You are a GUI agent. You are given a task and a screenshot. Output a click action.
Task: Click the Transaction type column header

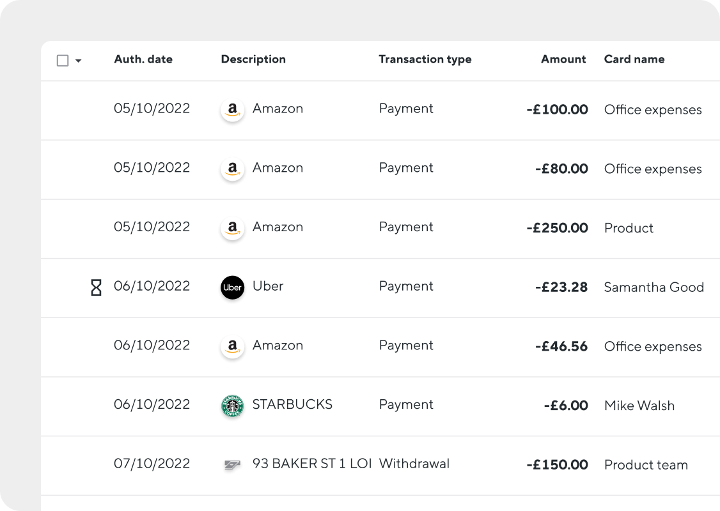tap(425, 59)
